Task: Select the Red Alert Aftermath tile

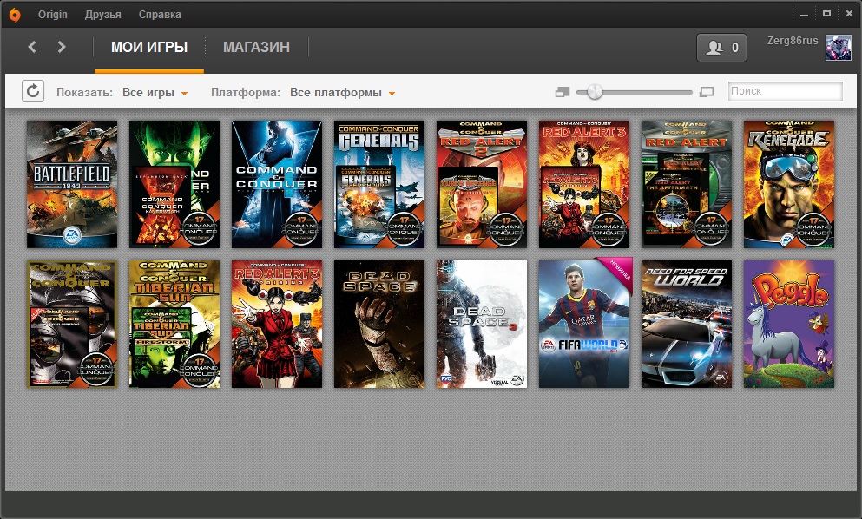Action: (687, 184)
